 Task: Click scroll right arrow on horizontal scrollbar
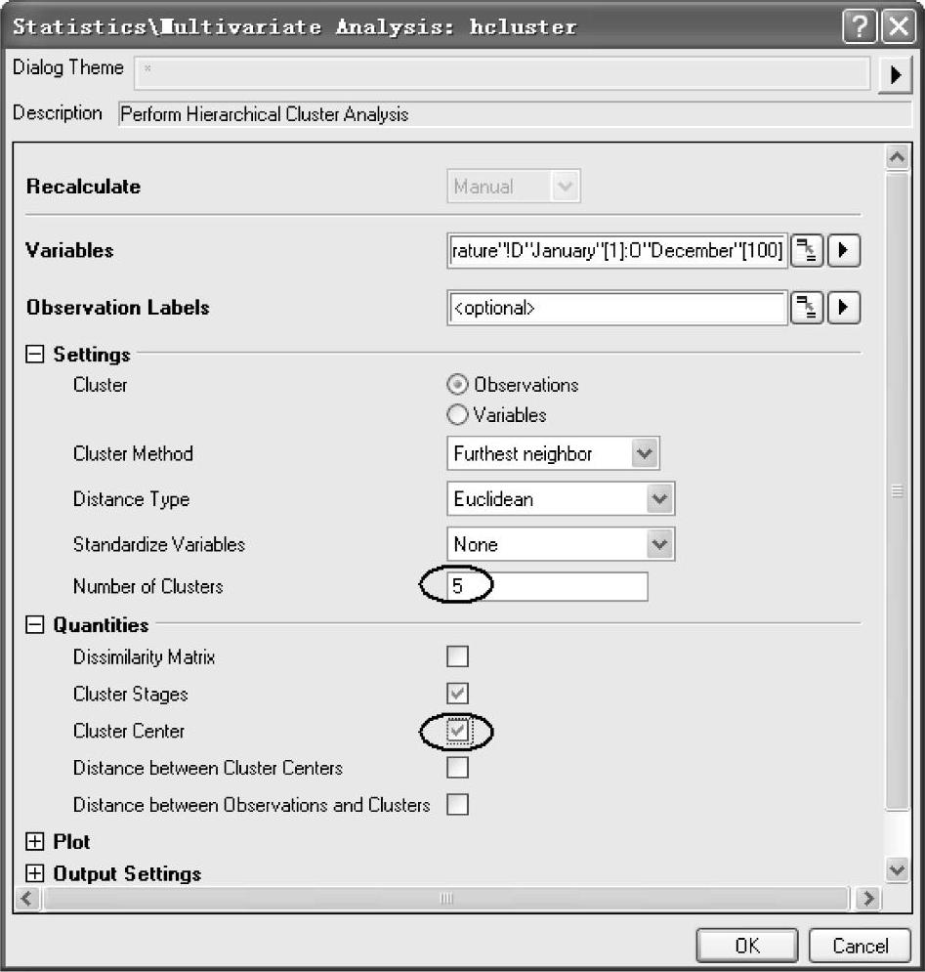868,898
